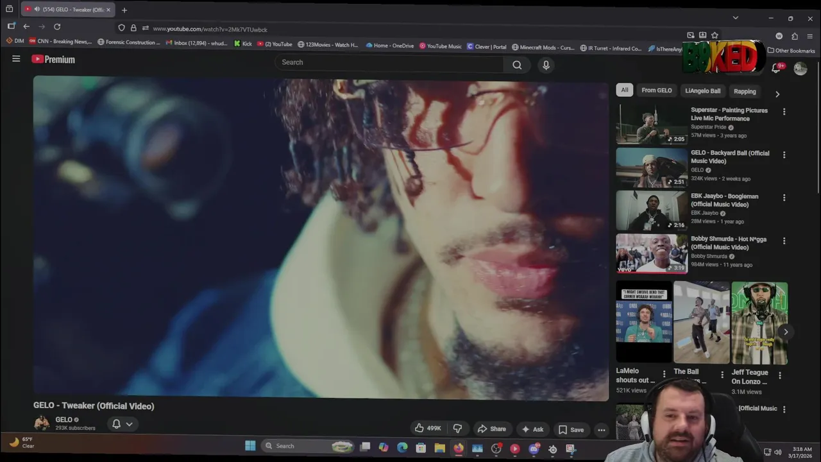Image resolution: width=821 pixels, height=462 pixels.
Task: Open the Windows Start menu
Action: [250, 445]
